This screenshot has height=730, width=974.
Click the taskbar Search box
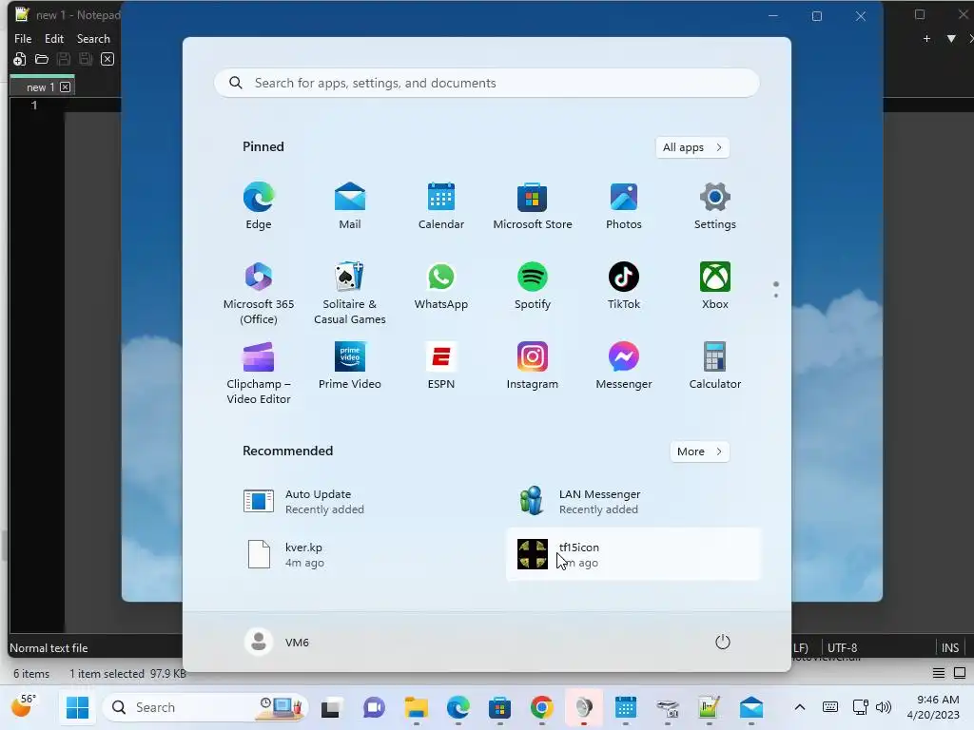pyautogui.click(x=205, y=707)
